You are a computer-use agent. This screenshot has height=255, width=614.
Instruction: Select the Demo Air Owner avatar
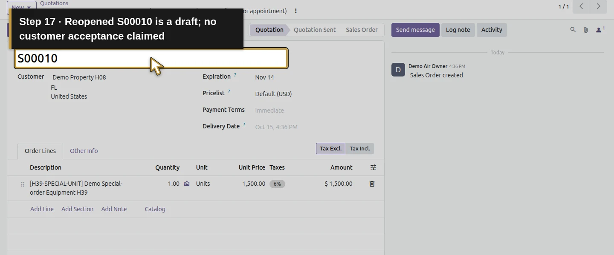pyautogui.click(x=398, y=70)
